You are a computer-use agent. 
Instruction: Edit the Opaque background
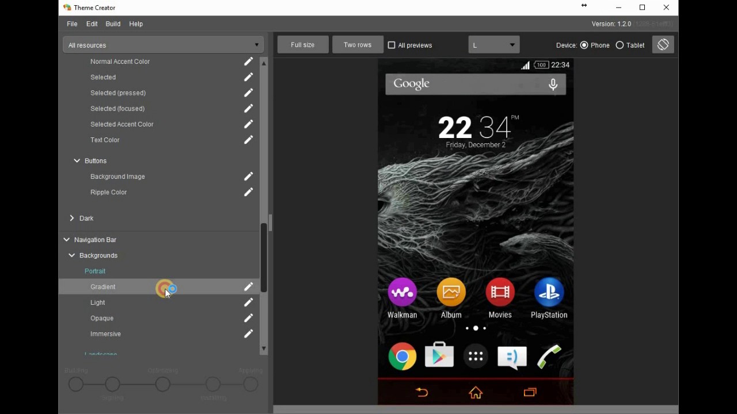(x=248, y=318)
